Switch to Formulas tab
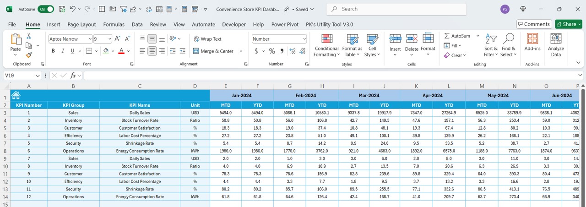This screenshot has height=207, width=586. tap(114, 24)
